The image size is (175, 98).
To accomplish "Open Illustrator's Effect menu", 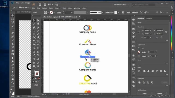I will [64, 8].
